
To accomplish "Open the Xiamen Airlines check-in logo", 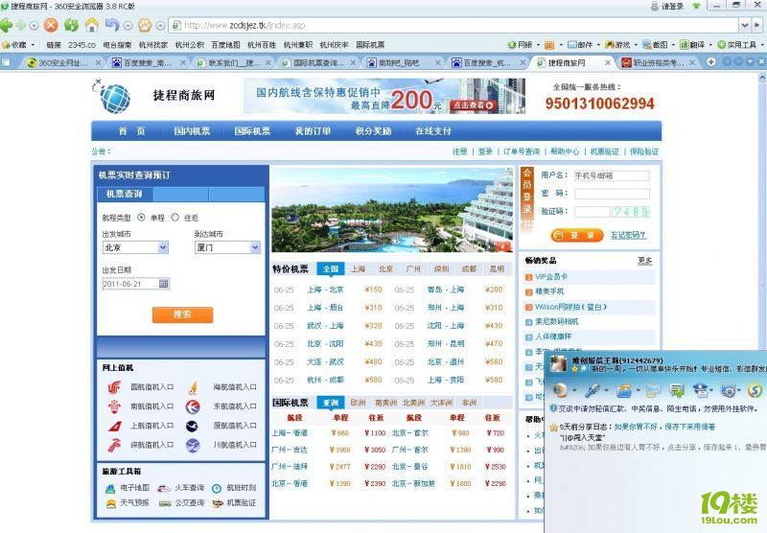I will tap(193, 426).
